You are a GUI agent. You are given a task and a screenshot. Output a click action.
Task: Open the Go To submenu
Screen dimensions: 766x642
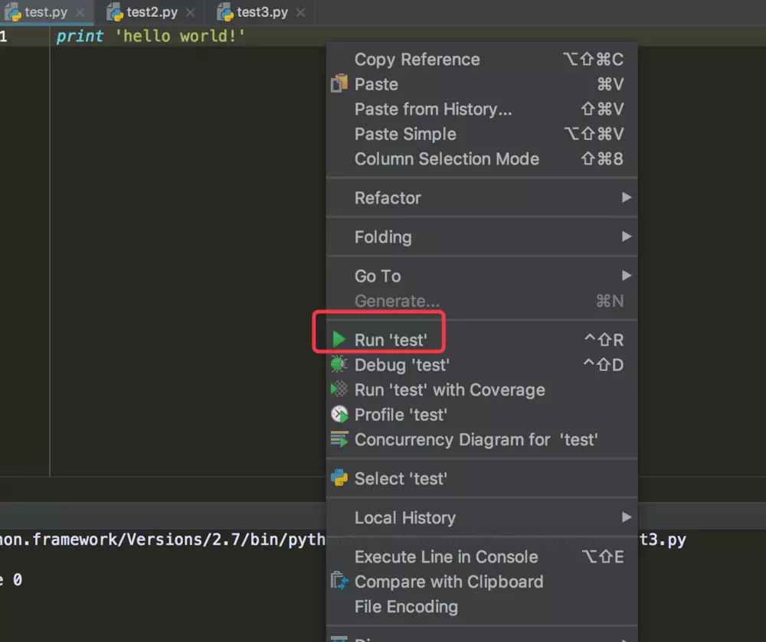(x=378, y=276)
